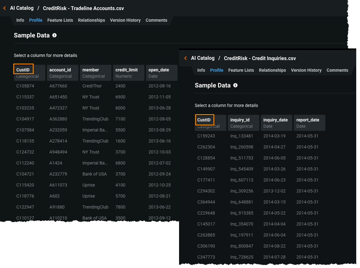Open Version History tab in Tradeline Accounts
Viewport: 360px width, 268px height.
pyautogui.click(x=125, y=20)
